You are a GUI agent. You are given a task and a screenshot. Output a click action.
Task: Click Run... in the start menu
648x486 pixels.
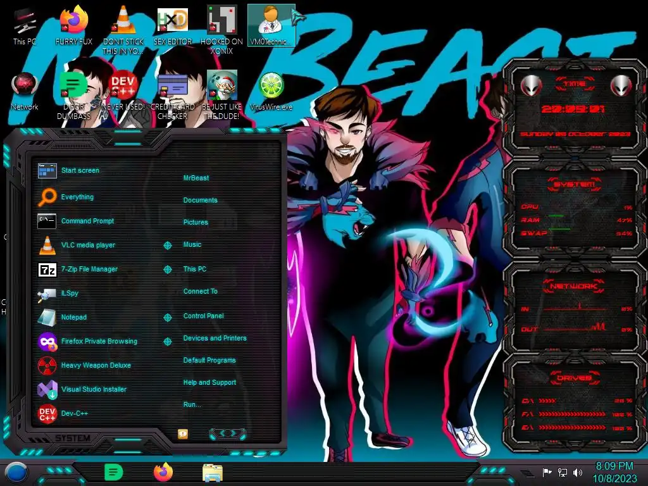[x=192, y=404]
